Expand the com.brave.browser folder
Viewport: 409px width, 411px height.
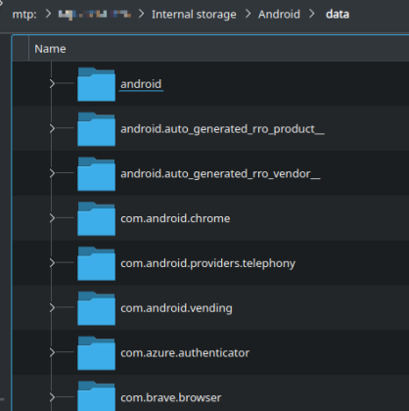tap(52, 397)
